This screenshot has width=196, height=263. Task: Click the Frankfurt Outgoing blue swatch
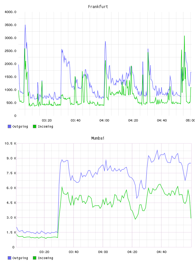(9, 126)
